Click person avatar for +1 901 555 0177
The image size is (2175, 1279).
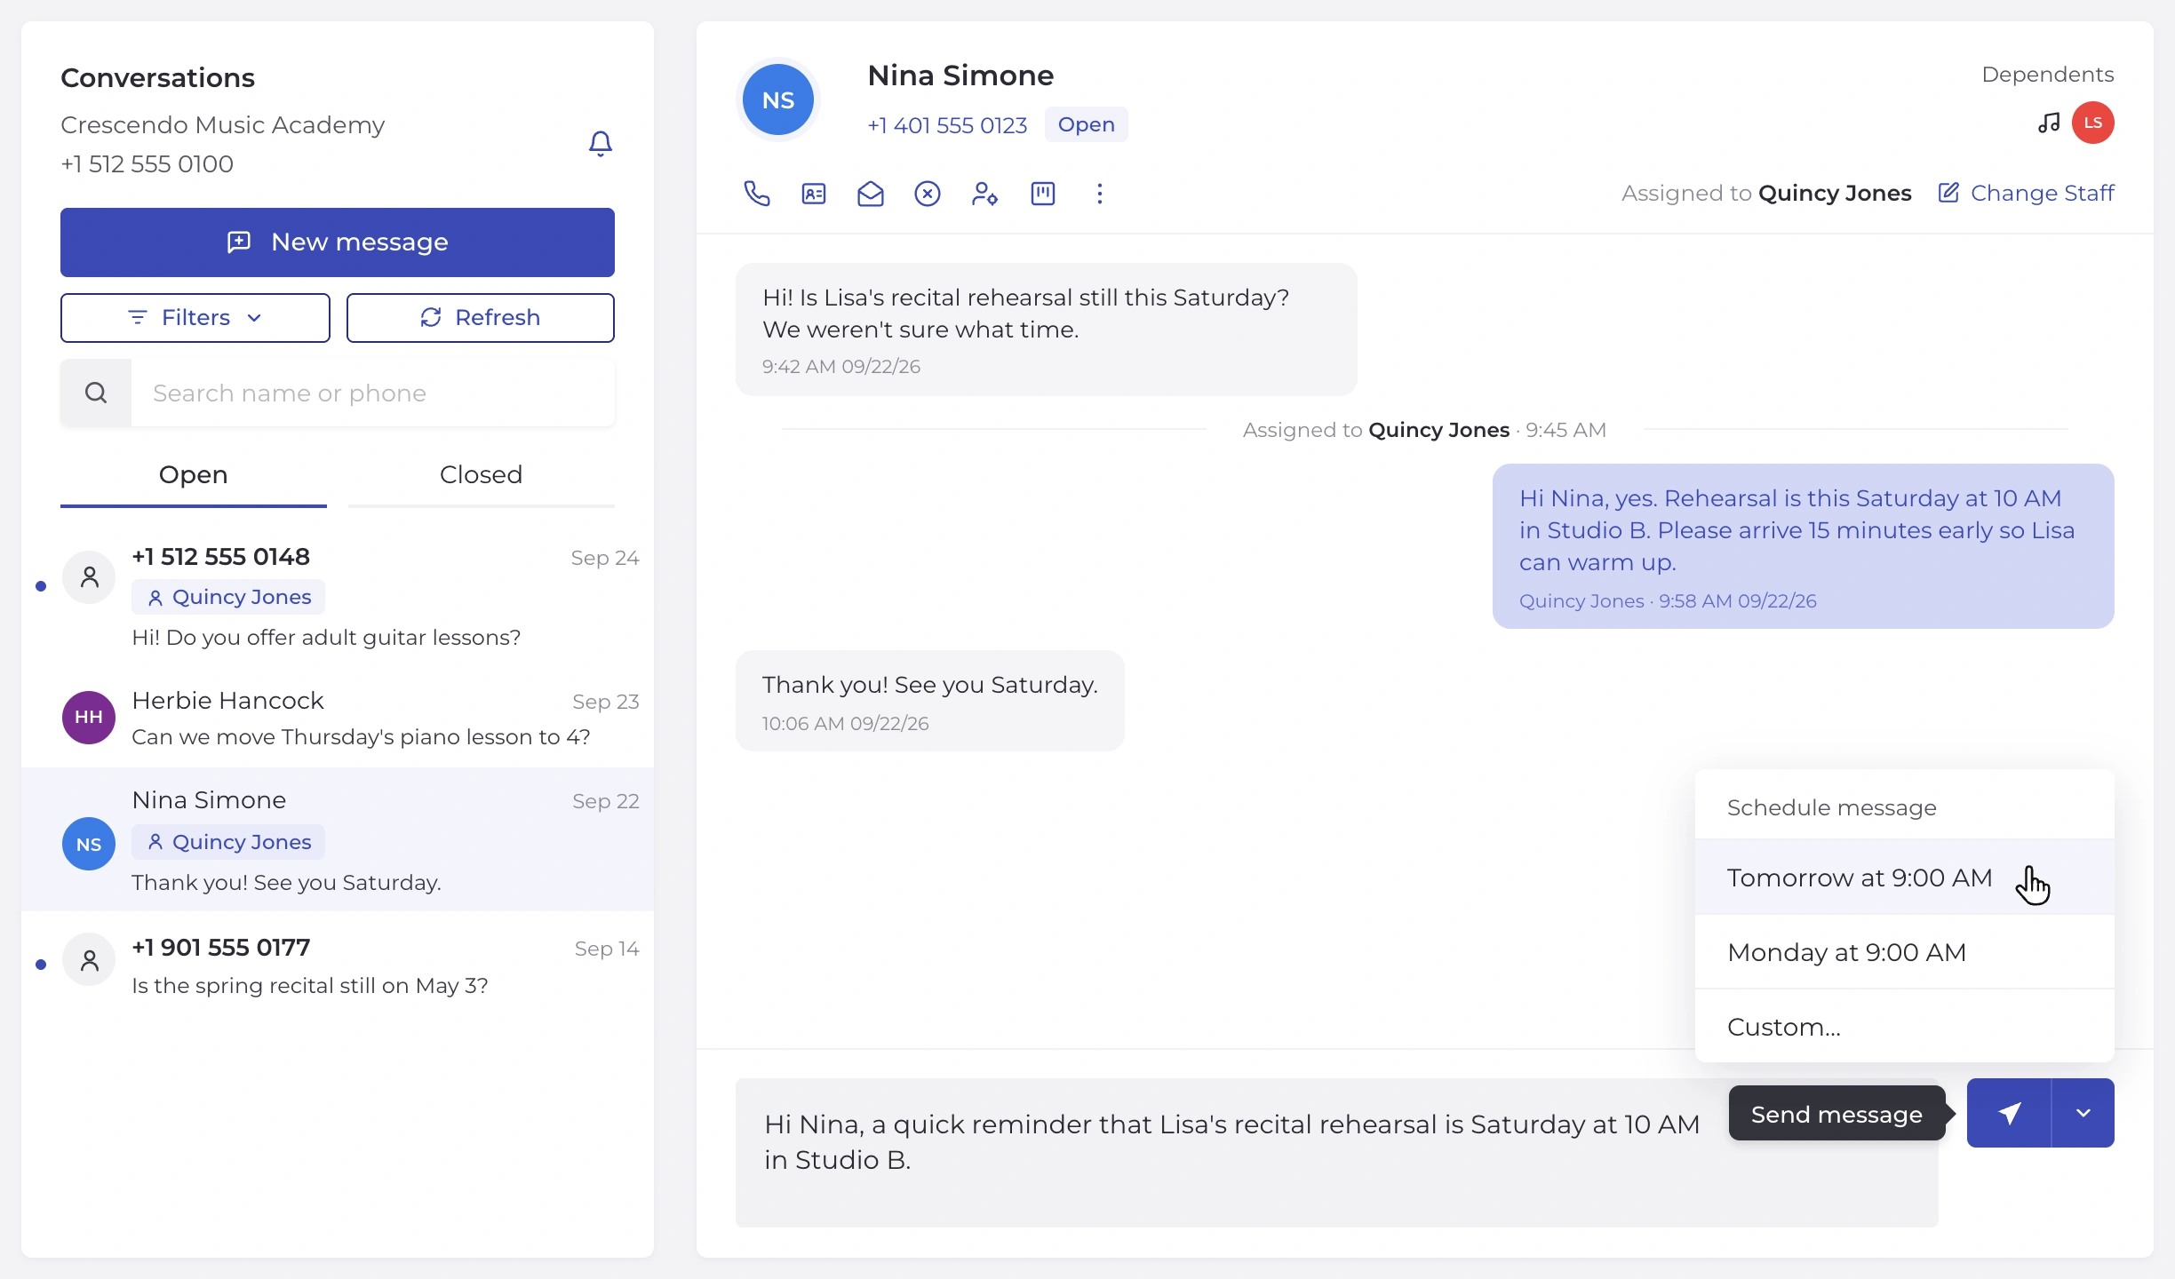tap(89, 959)
